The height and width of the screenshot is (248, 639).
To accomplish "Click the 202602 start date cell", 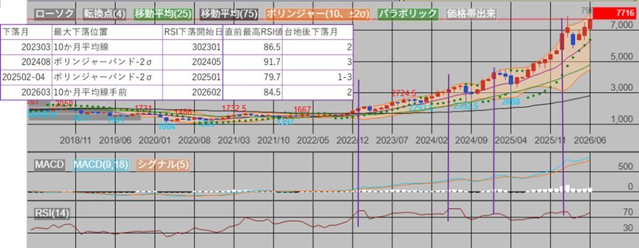I will coord(192,93).
